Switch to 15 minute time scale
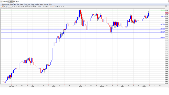This screenshot has width=169, height=95. [x=16, y=6]
